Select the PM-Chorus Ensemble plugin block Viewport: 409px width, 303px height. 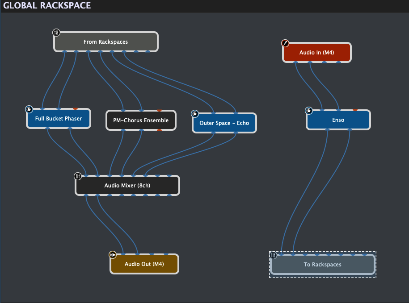coord(141,120)
